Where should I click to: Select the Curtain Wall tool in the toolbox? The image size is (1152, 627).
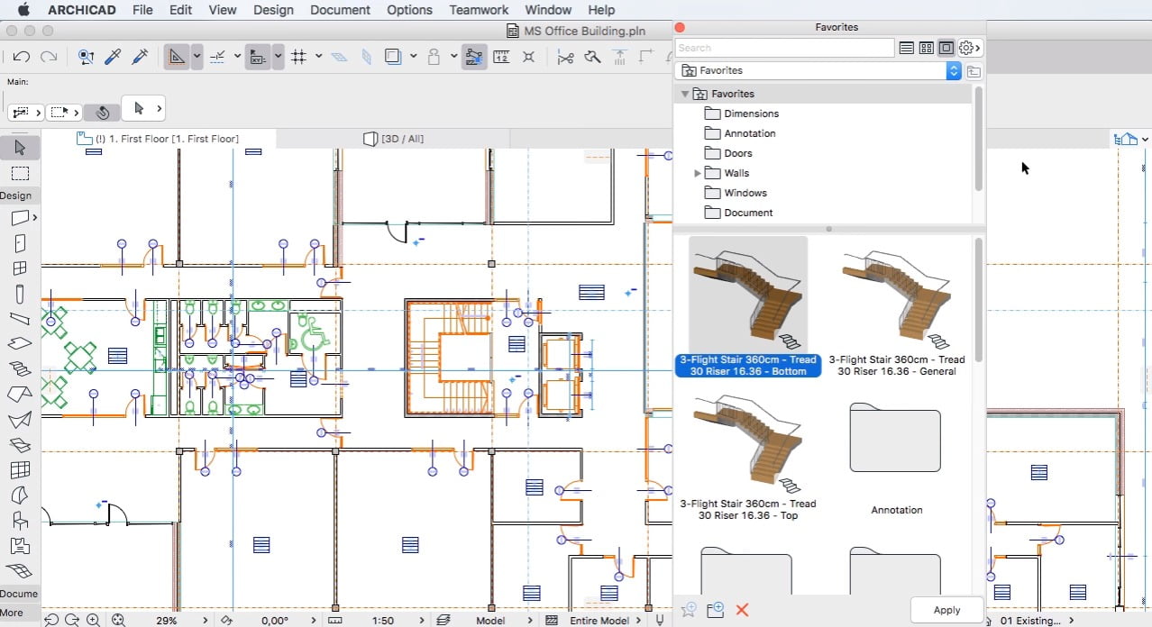click(20, 470)
